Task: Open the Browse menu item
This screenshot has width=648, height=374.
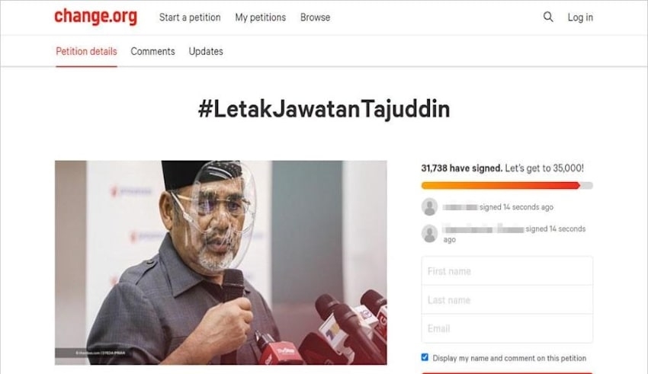Action: tap(315, 18)
